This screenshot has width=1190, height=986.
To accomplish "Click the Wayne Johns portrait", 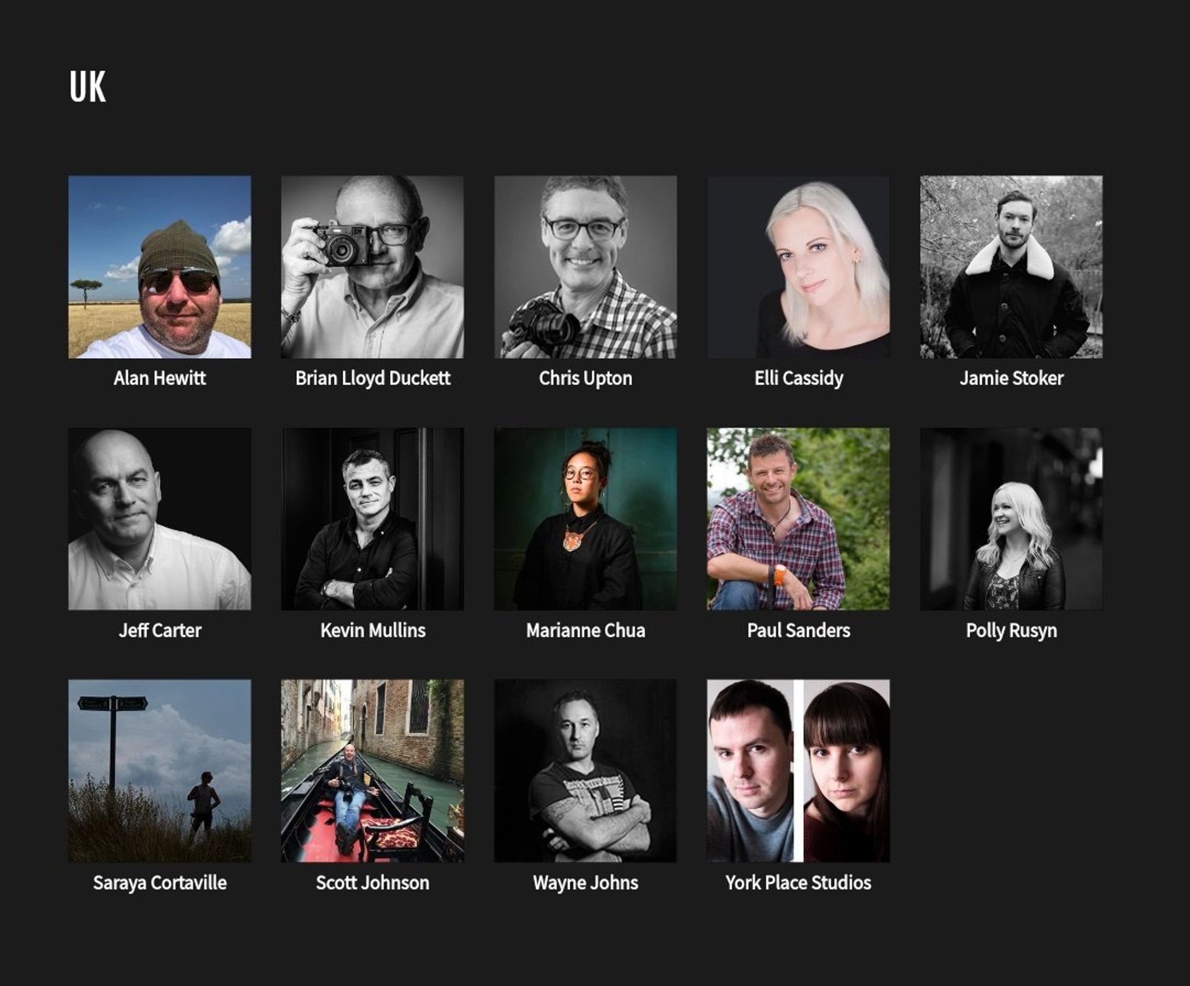I will (x=585, y=770).
